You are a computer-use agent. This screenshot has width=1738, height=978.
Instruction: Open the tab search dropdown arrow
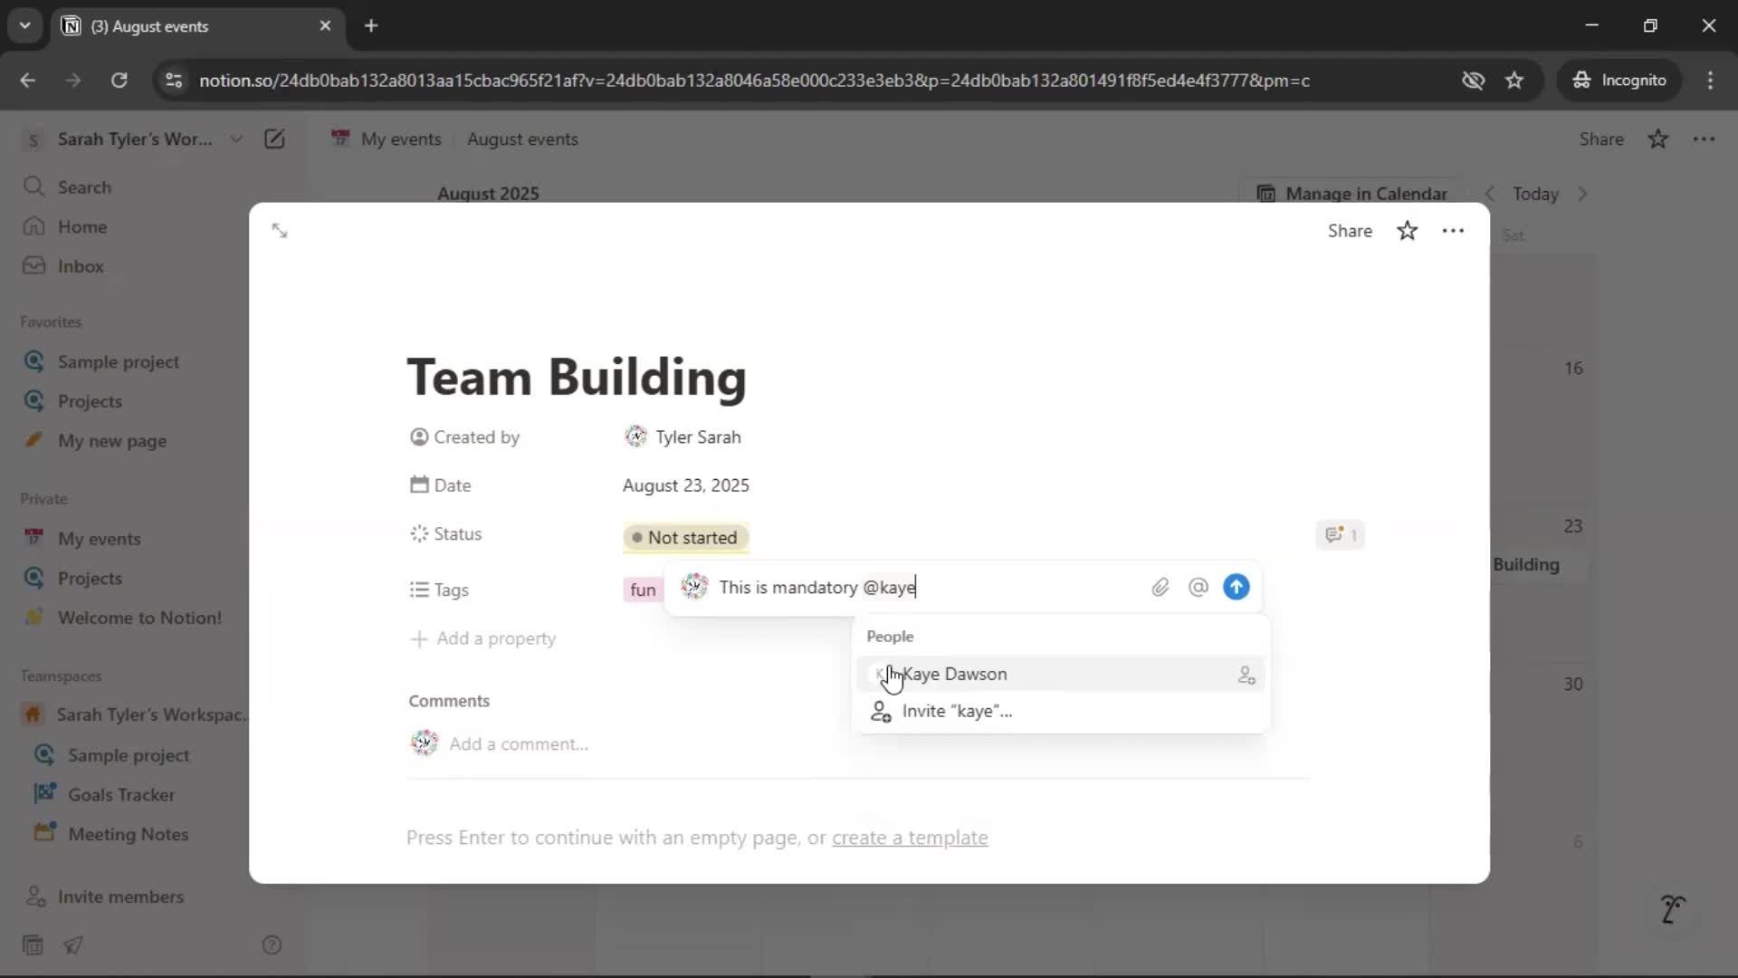point(24,26)
